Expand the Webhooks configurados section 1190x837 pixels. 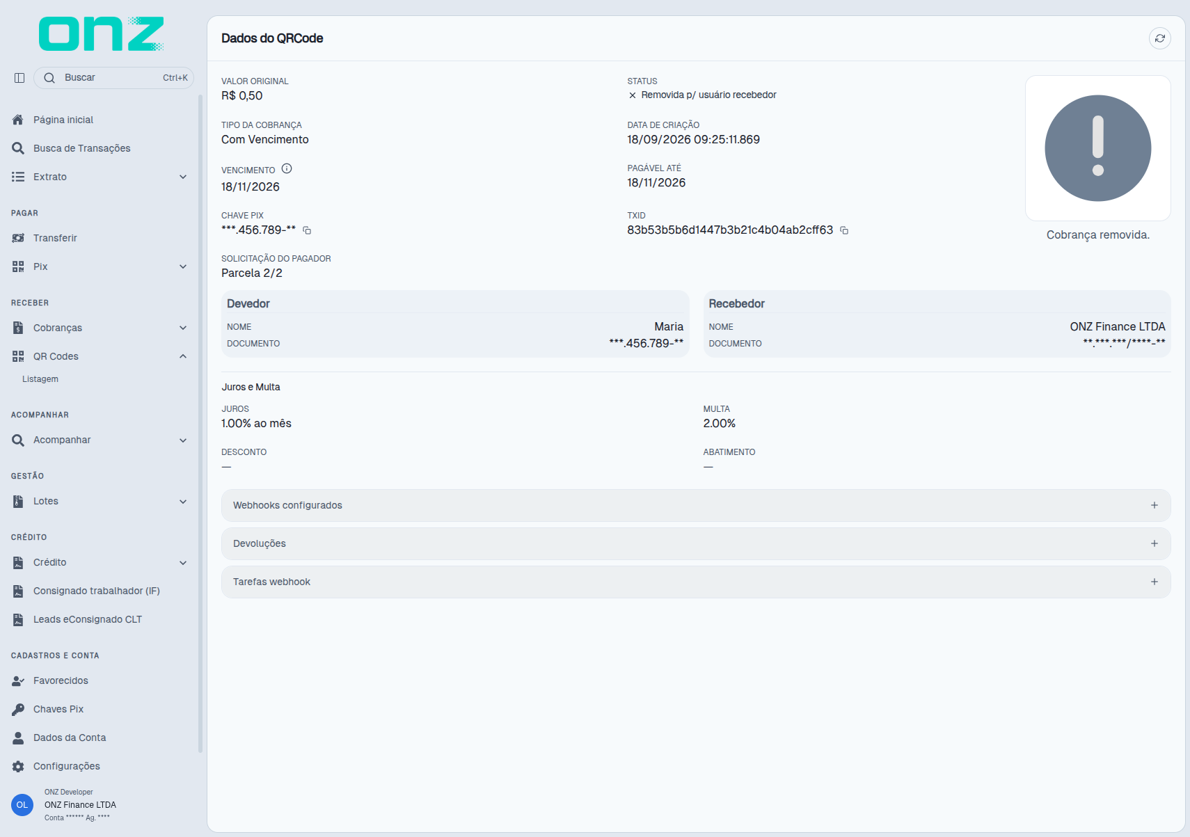[x=696, y=505]
